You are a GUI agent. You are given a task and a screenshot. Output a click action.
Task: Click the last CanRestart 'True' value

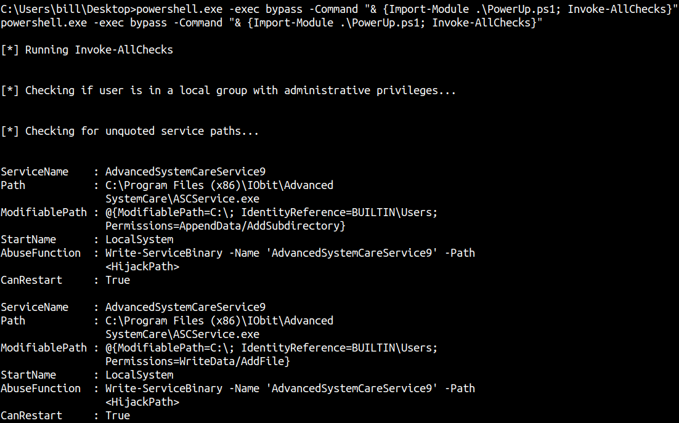[118, 416]
